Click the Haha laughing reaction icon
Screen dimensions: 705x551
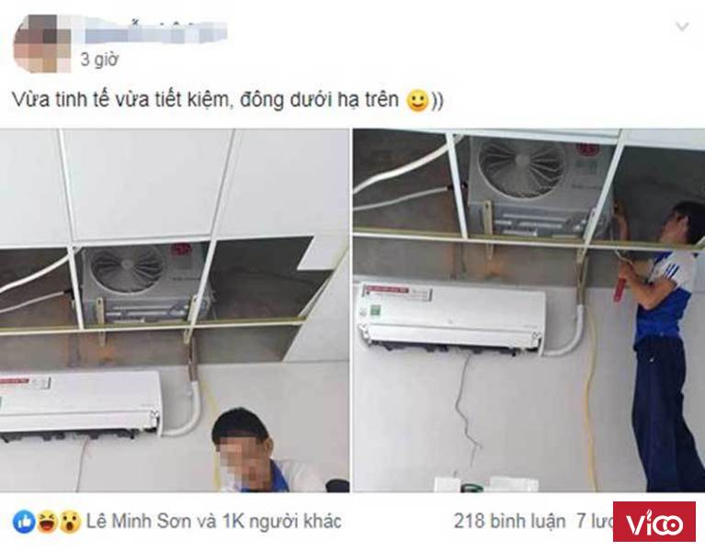coord(47,522)
